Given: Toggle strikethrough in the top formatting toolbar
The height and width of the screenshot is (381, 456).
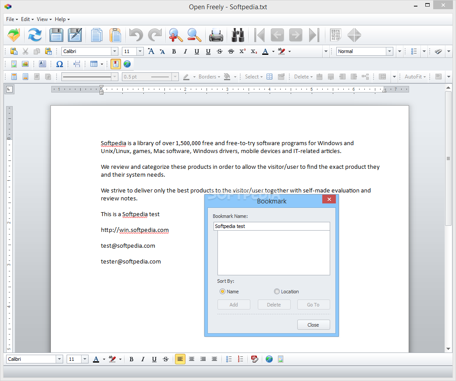Looking at the screenshot, I should click(x=220, y=51).
